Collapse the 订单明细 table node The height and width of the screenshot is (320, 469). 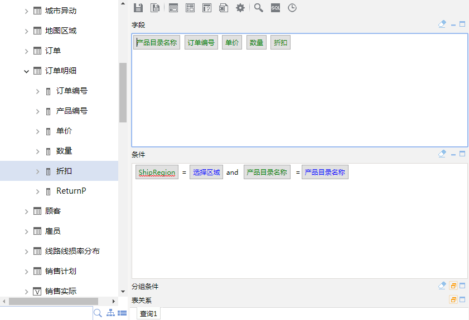26,71
